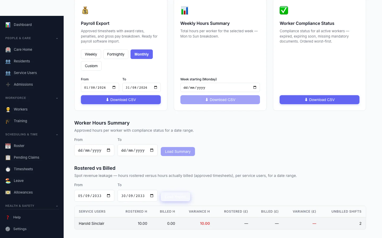The height and width of the screenshot is (238, 382).
Task: Click the Admissions plus icon
Action: 8,85
